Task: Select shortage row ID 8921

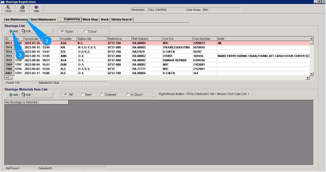Action: pos(157,43)
